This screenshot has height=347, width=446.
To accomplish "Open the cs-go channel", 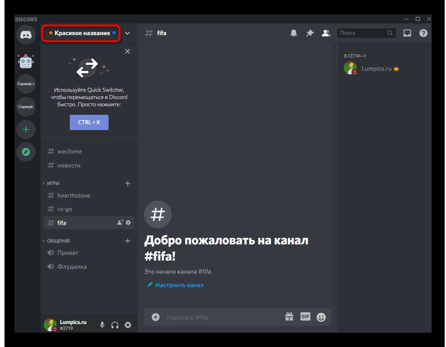I will tap(89, 209).
